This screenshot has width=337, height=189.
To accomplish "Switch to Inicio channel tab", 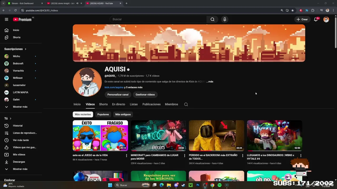I will pos(77,104).
